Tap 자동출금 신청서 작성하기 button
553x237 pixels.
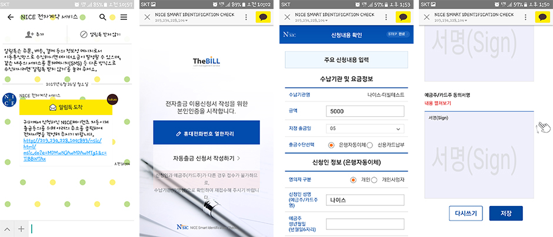206,158
